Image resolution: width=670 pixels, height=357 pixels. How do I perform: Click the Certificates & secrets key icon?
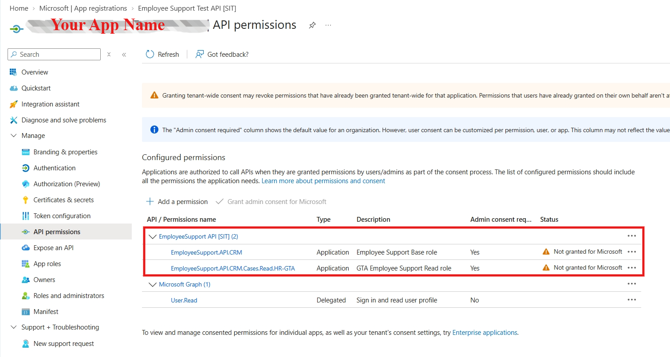[25, 200]
